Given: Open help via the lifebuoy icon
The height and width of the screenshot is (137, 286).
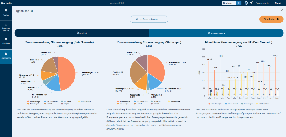Looking at the screenshot, I should (246, 3).
